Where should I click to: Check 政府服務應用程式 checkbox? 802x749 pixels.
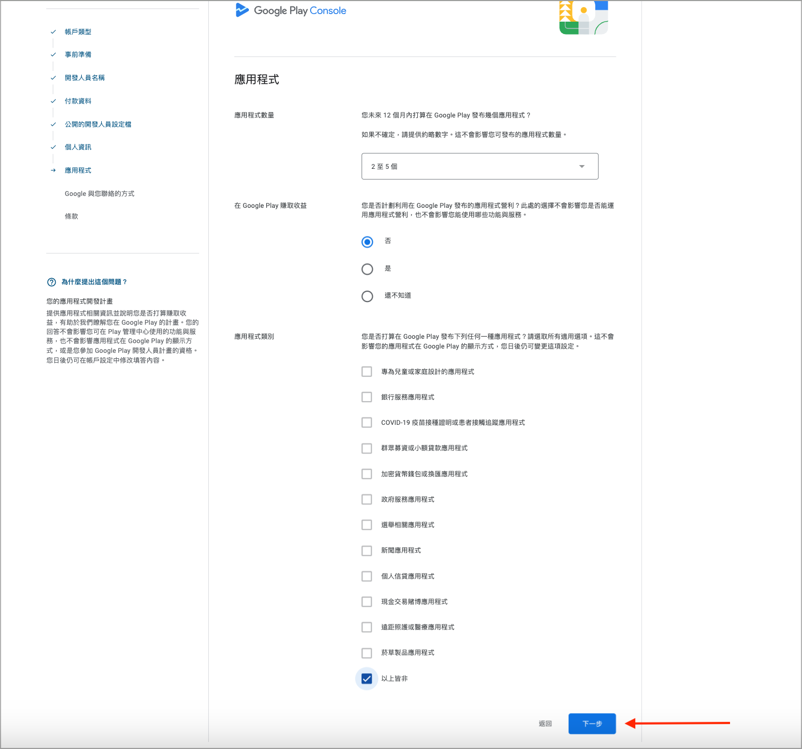coord(367,500)
